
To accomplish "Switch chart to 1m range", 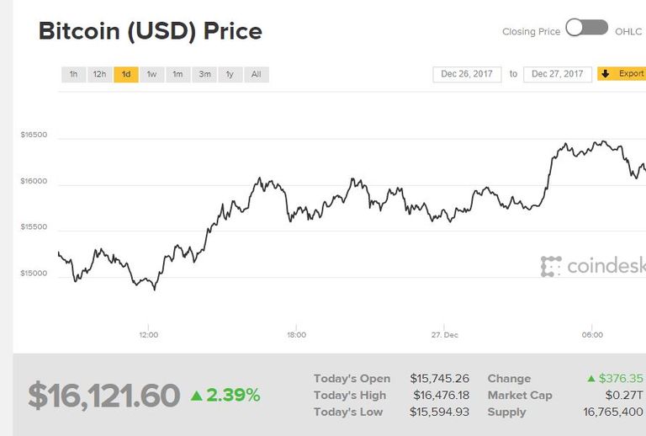I will click(x=177, y=74).
